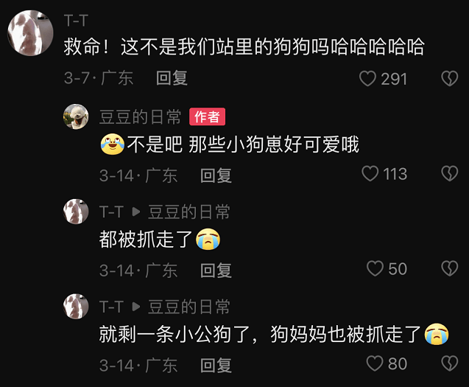Viewport: 469px width, 387px height.
Task: Dislike the last reply about 狗妈妈
Action: click(x=450, y=363)
